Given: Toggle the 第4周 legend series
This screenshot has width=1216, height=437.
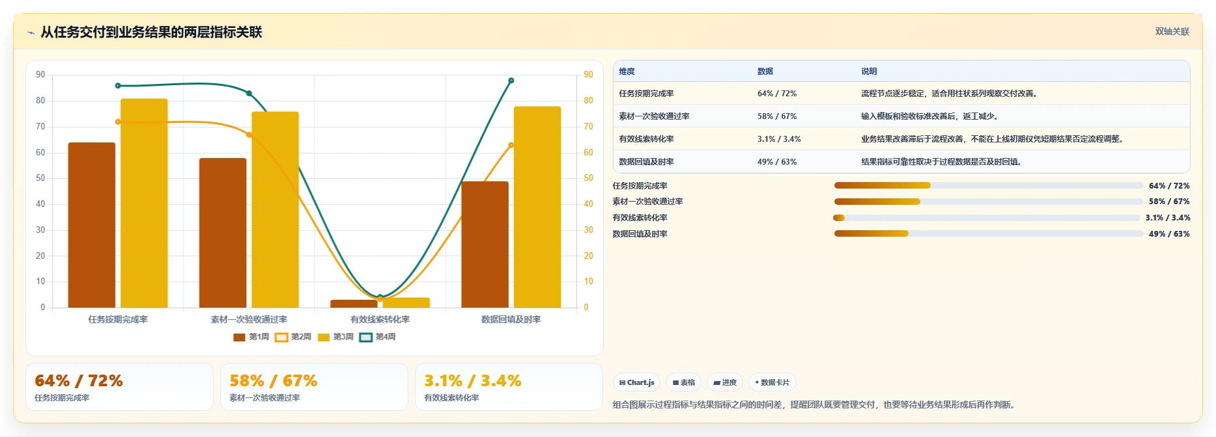Looking at the screenshot, I should pyautogui.click(x=378, y=337).
